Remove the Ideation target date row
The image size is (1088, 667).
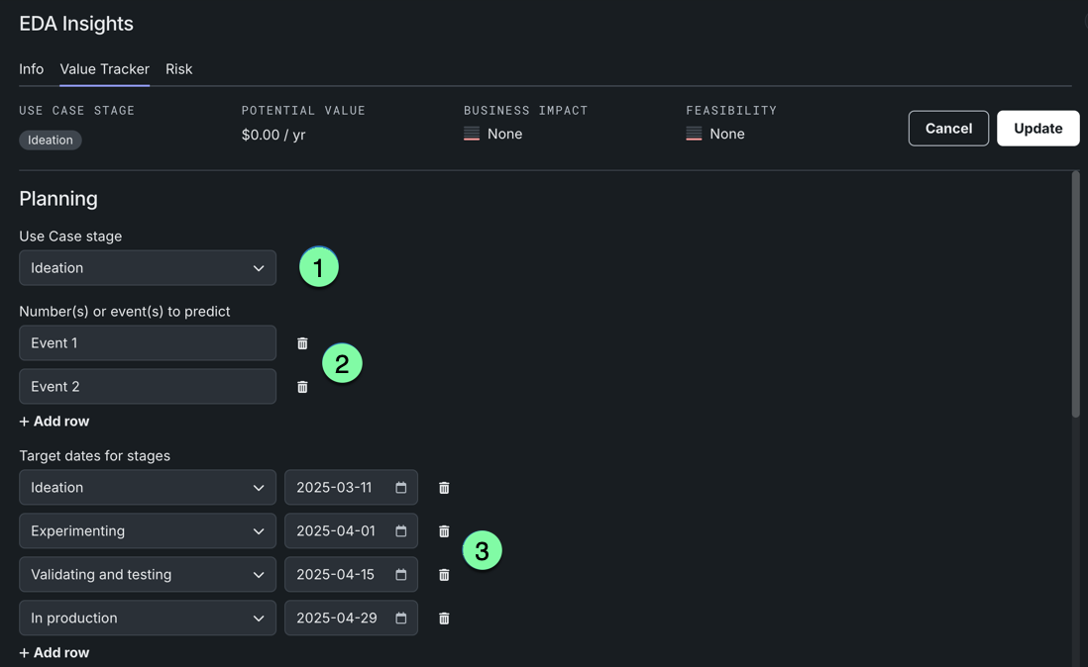tap(444, 488)
